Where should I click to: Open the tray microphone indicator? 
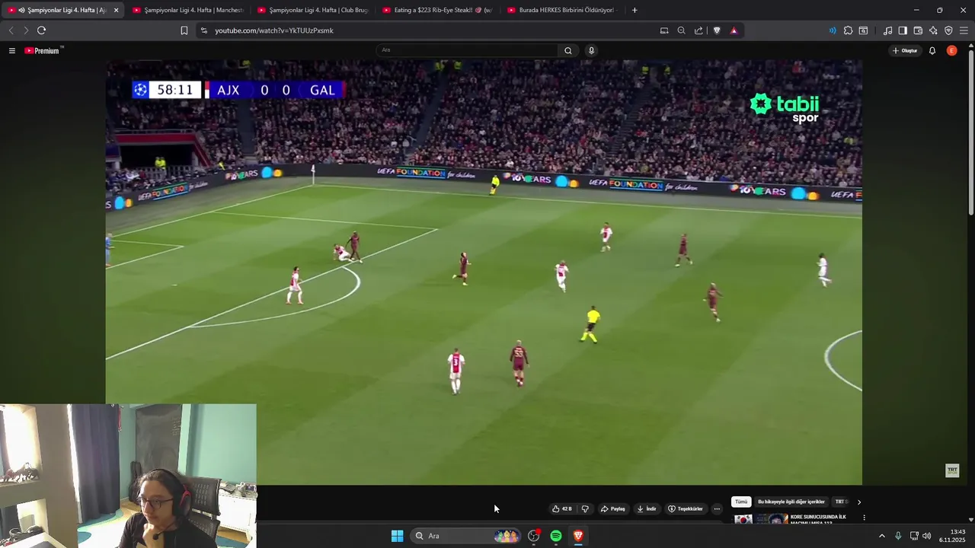click(898, 536)
